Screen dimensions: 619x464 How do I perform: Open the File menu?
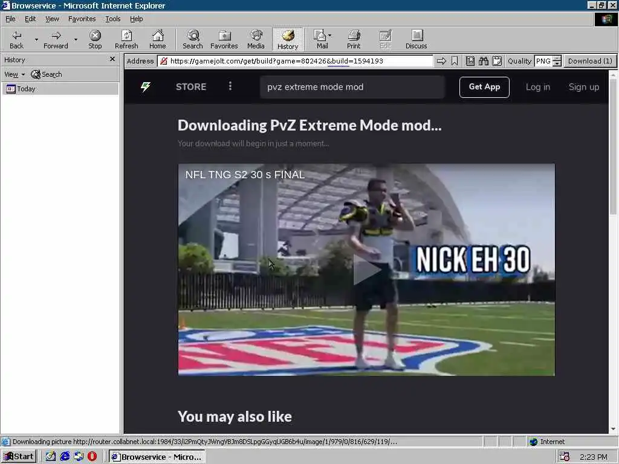click(x=10, y=19)
